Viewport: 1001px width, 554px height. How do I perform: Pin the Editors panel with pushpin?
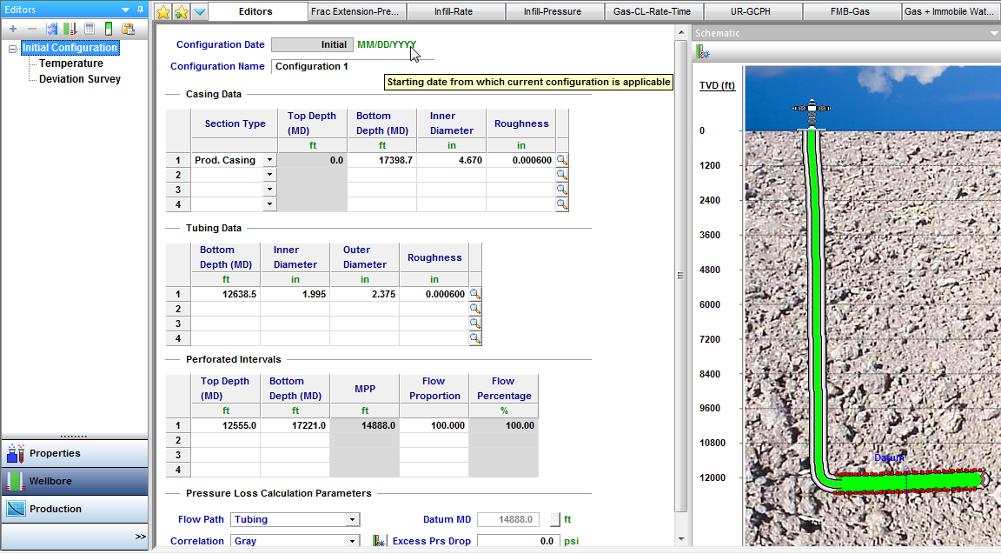coord(140,10)
